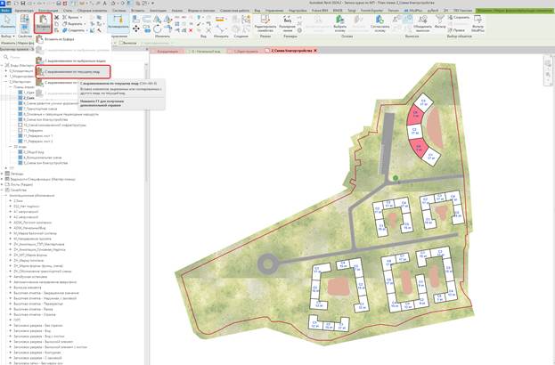Click the Выбрать основу (Pick host) icon
The image size is (555, 365).
pos(339,23)
